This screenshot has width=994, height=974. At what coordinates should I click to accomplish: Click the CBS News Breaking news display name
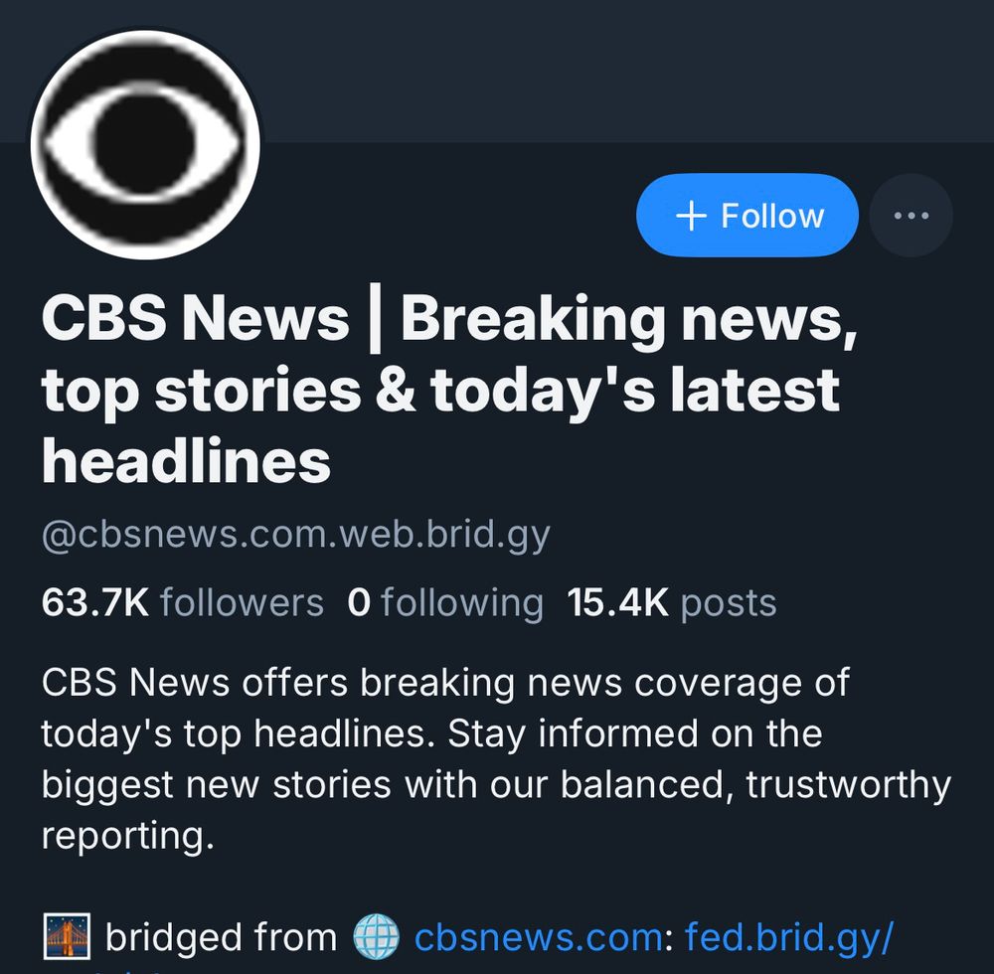(449, 389)
